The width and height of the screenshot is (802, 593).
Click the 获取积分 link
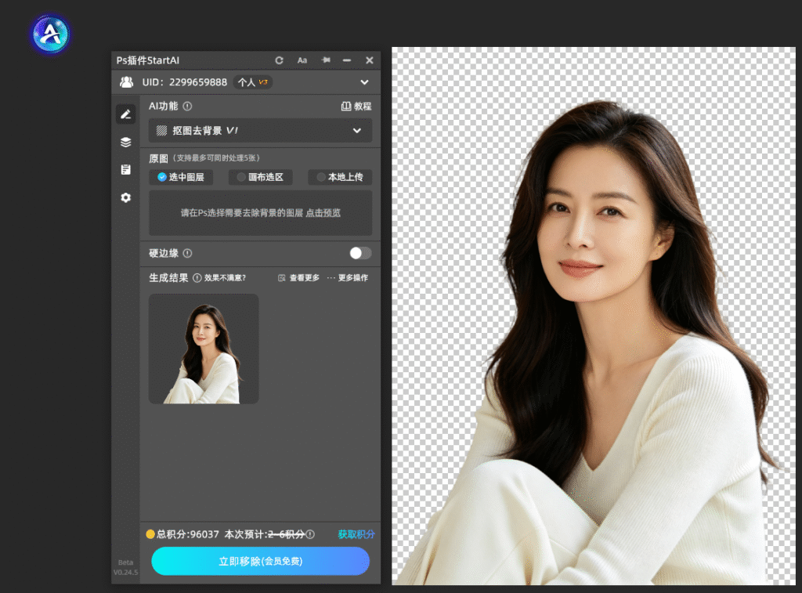click(x=356, y=534)
